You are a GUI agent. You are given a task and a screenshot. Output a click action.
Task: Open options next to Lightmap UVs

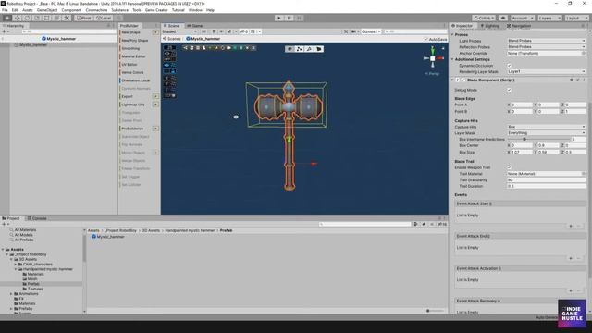coord(155,105)
